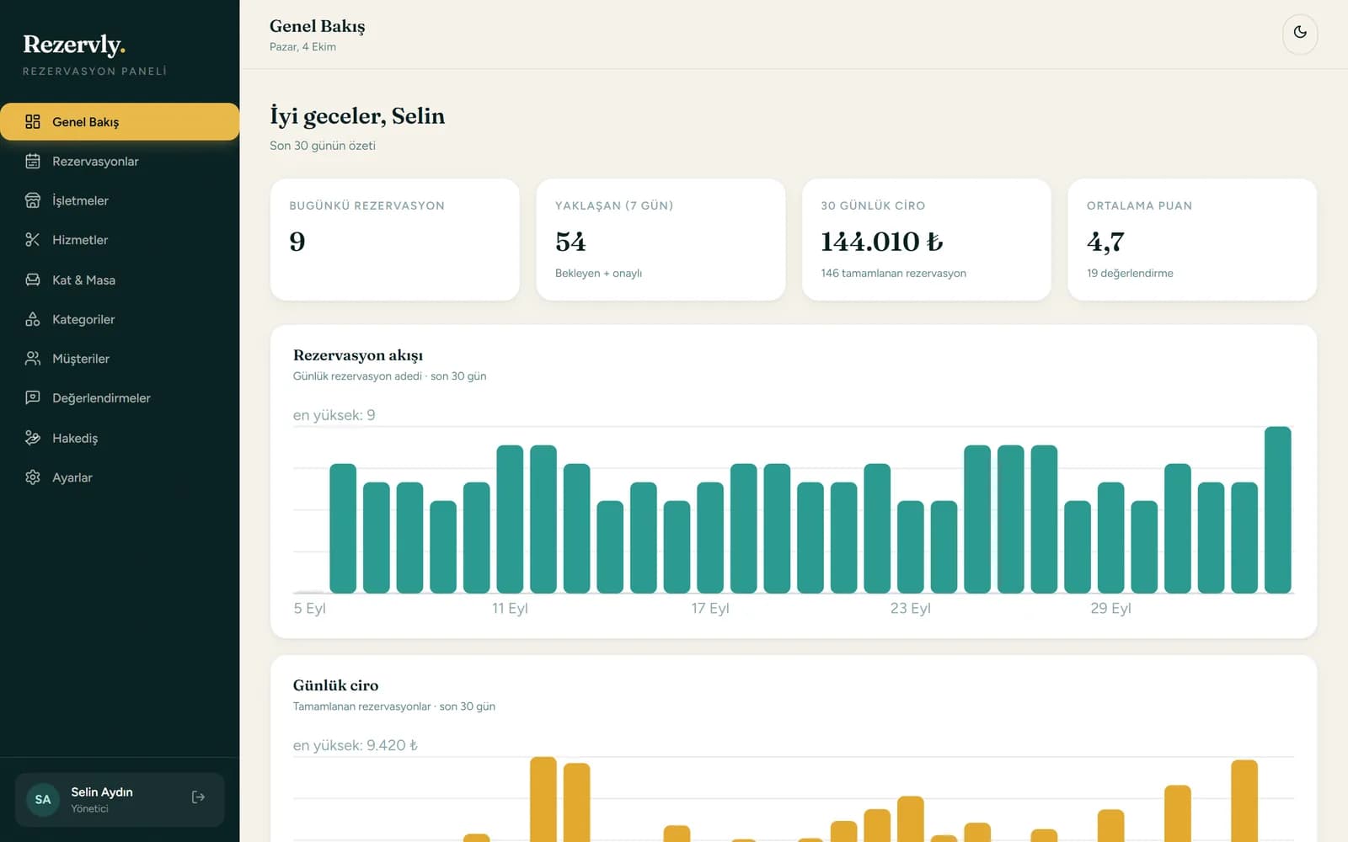
Task: Click the İşletmeler store icon
Action: coord(33,200)
